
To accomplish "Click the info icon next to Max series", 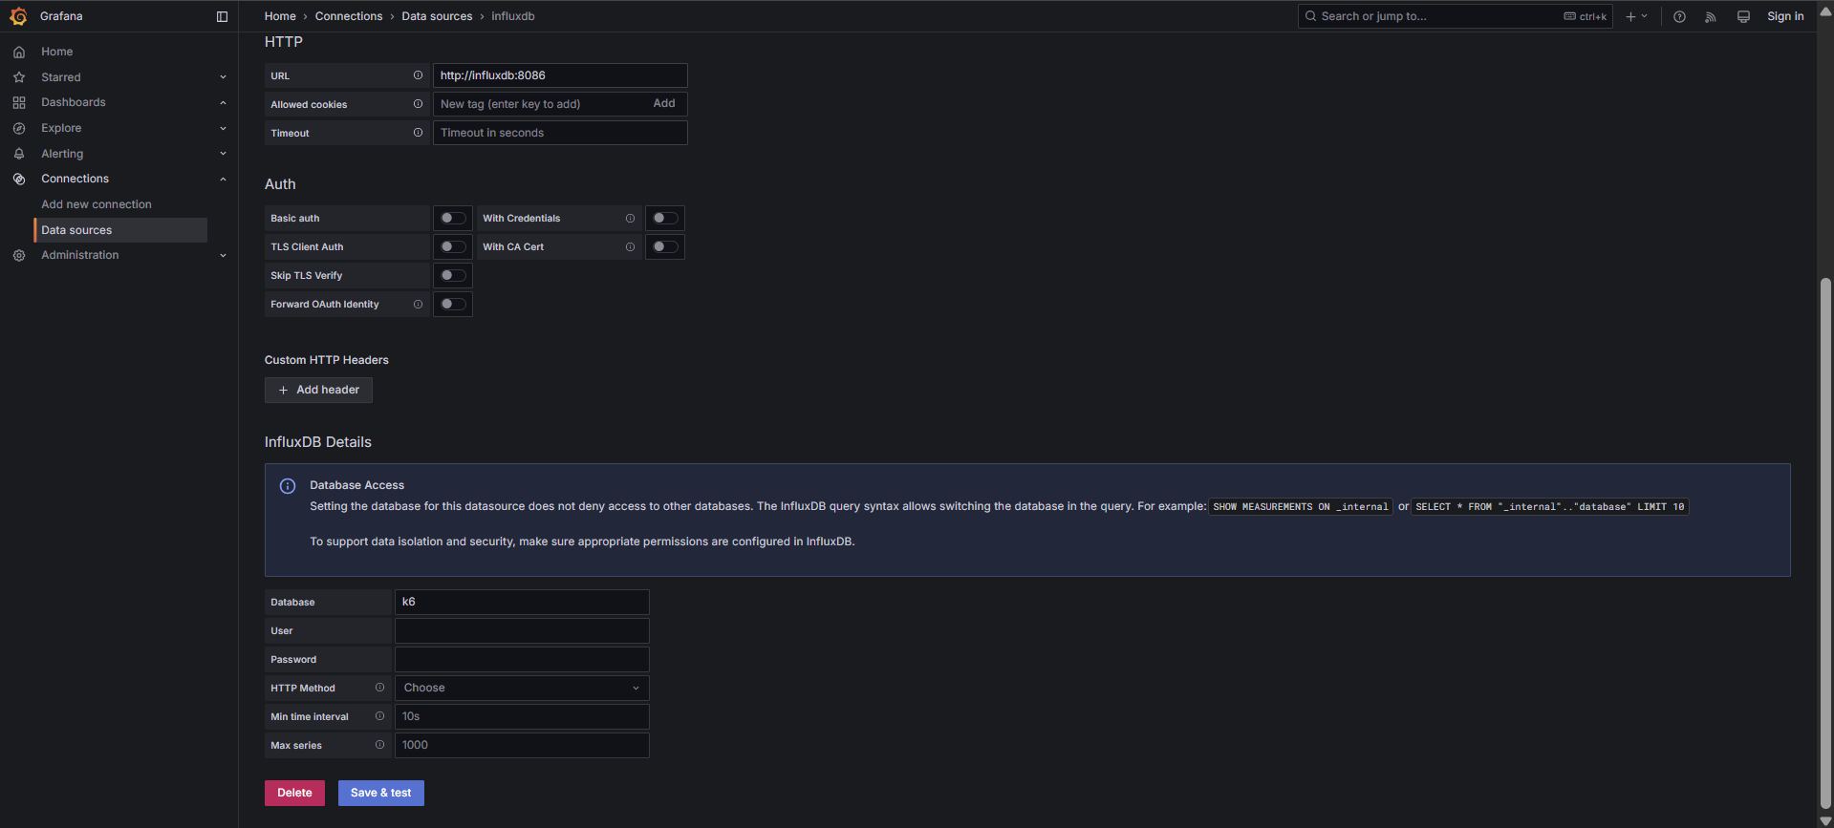I will pos(379,745).
